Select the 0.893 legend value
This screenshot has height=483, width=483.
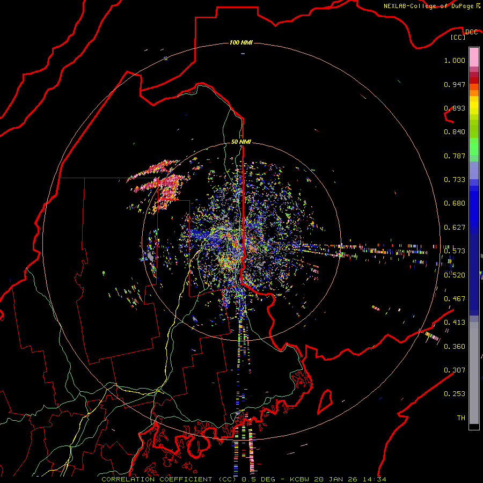click(455, 108)
